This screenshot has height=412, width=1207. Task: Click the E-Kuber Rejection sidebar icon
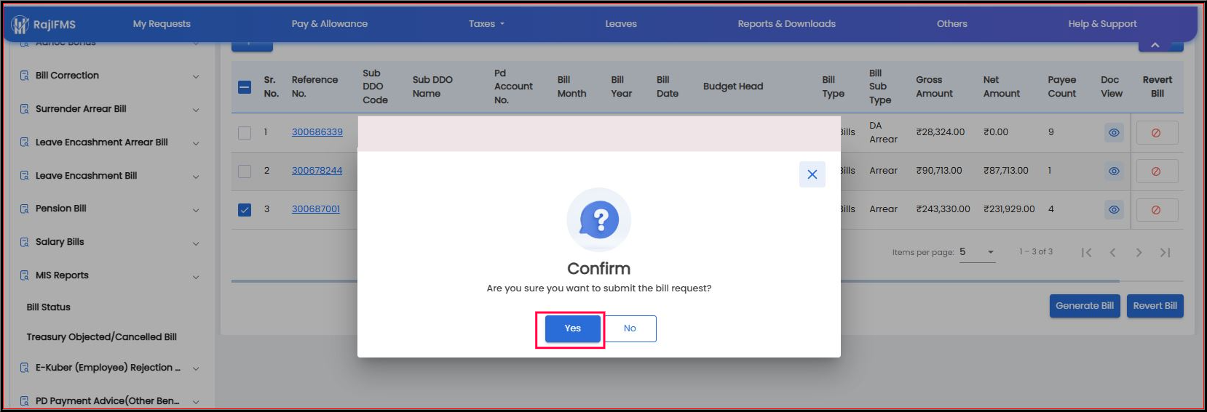coord(24,368)
